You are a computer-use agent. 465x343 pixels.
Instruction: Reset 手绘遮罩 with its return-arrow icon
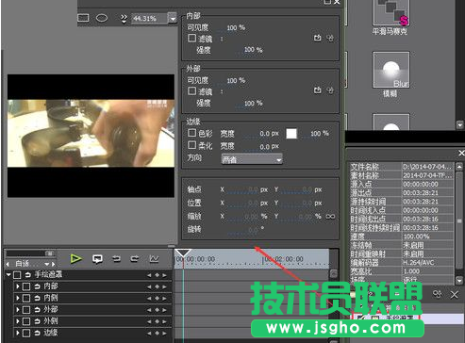point(27,275)
